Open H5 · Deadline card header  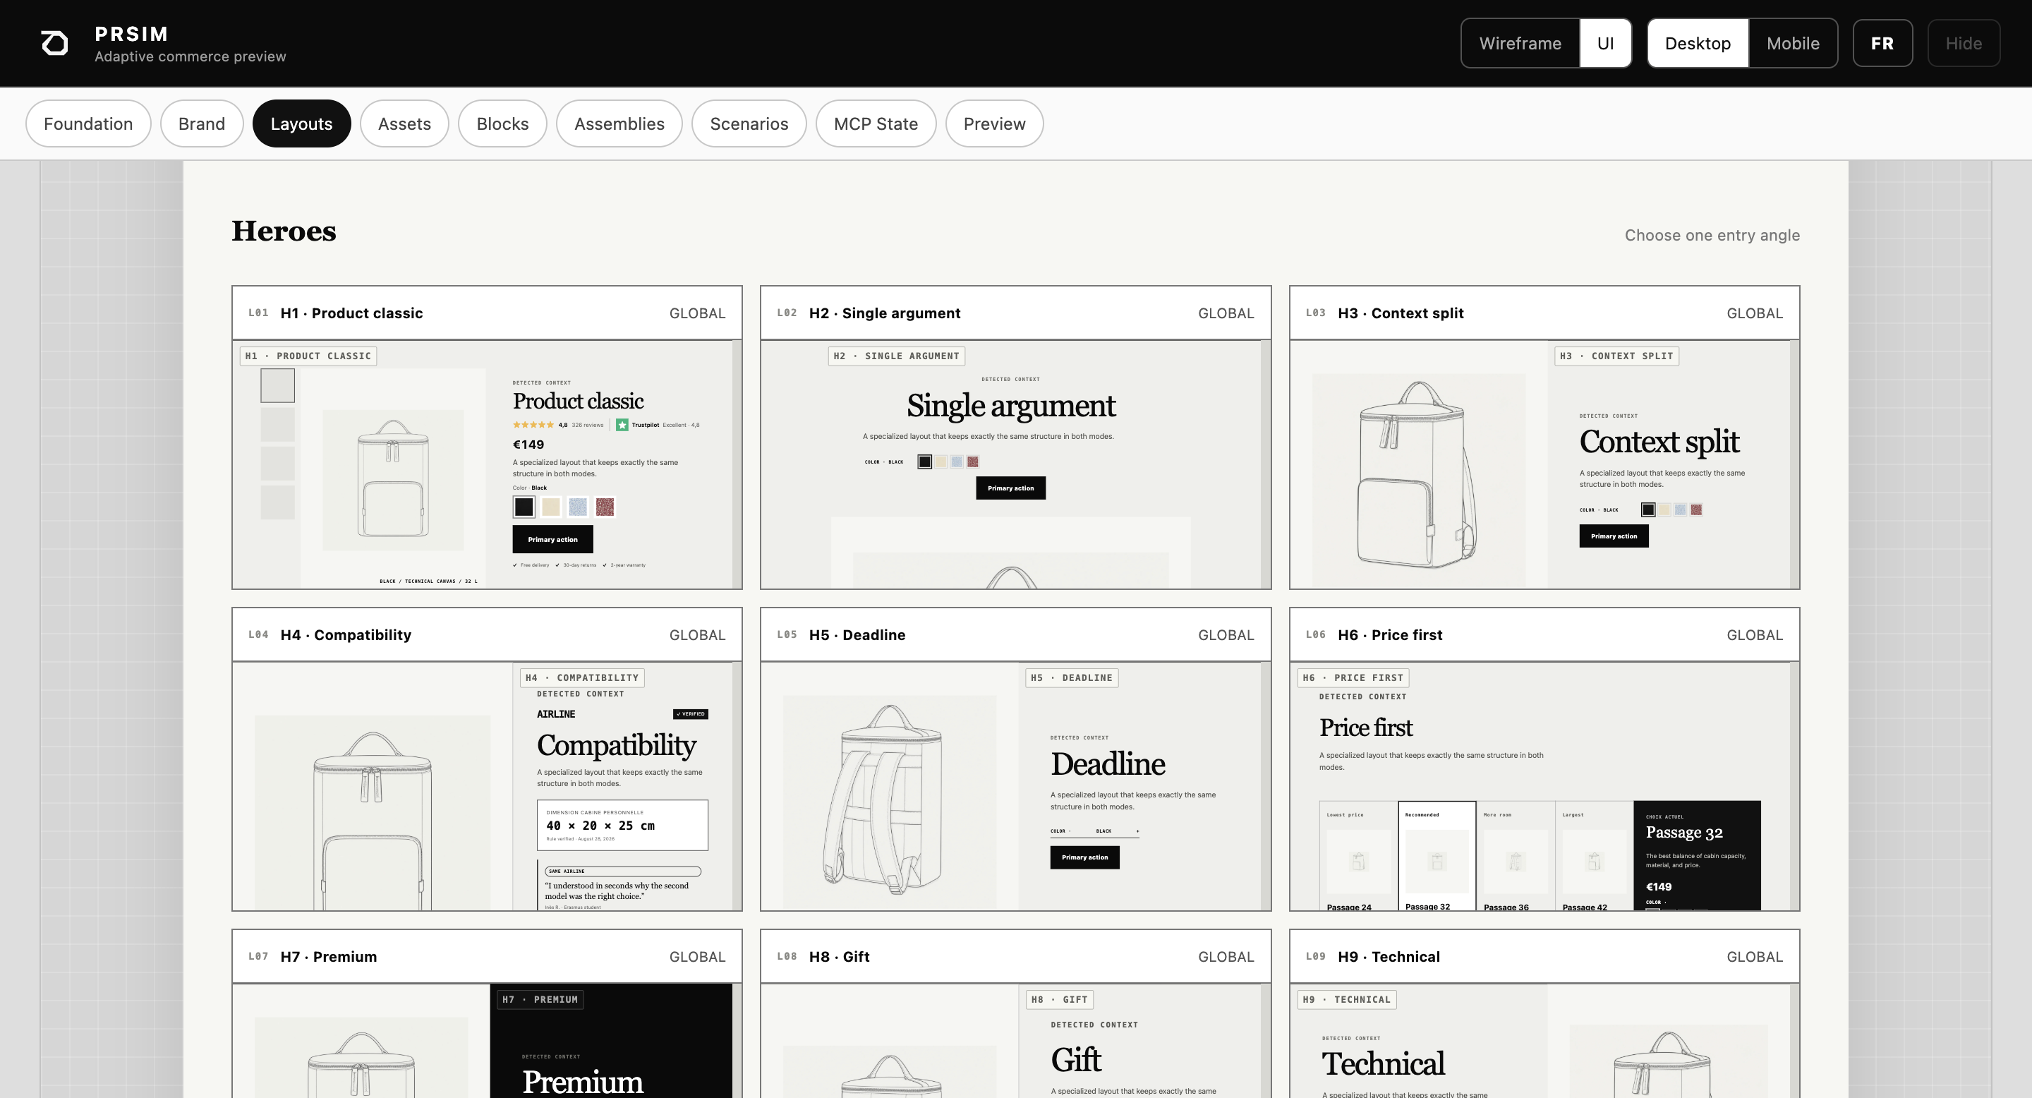point(1015,635)
